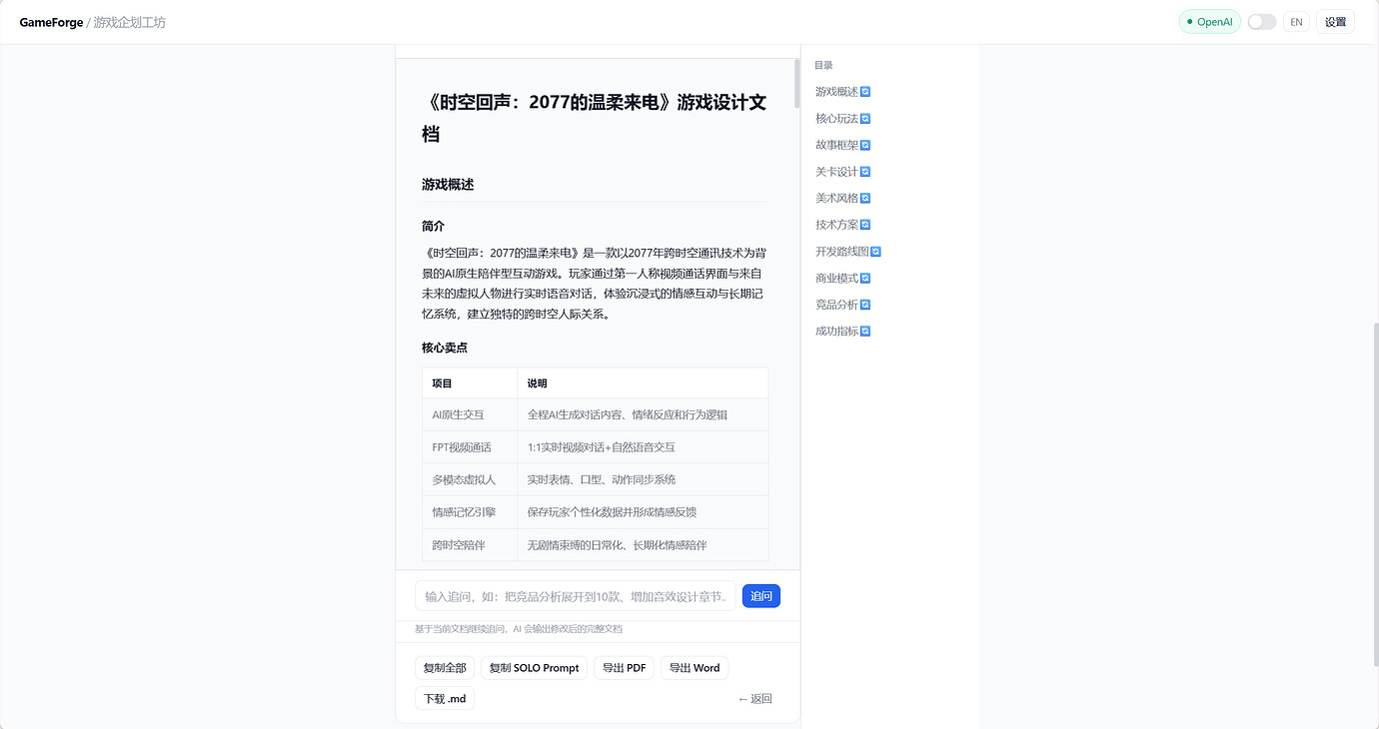Click the refresh icon next to 竞品分析

coord(865,305)
